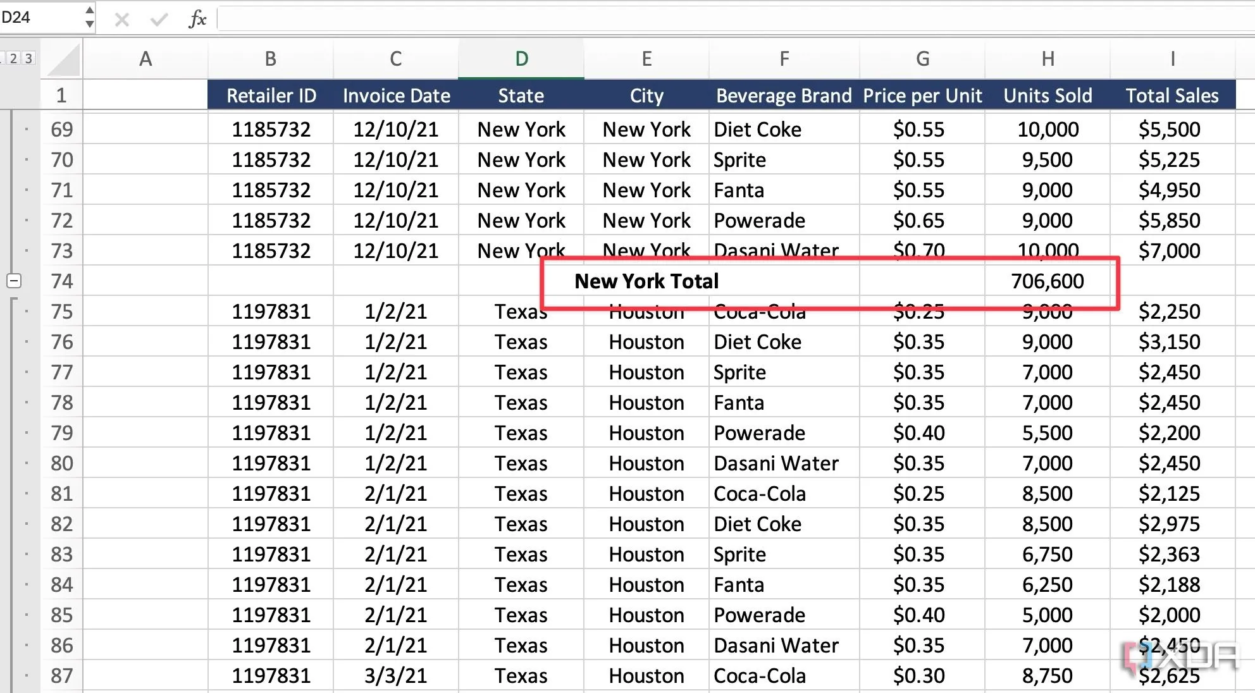Click Retailer ID header cell

coord(271,95)
